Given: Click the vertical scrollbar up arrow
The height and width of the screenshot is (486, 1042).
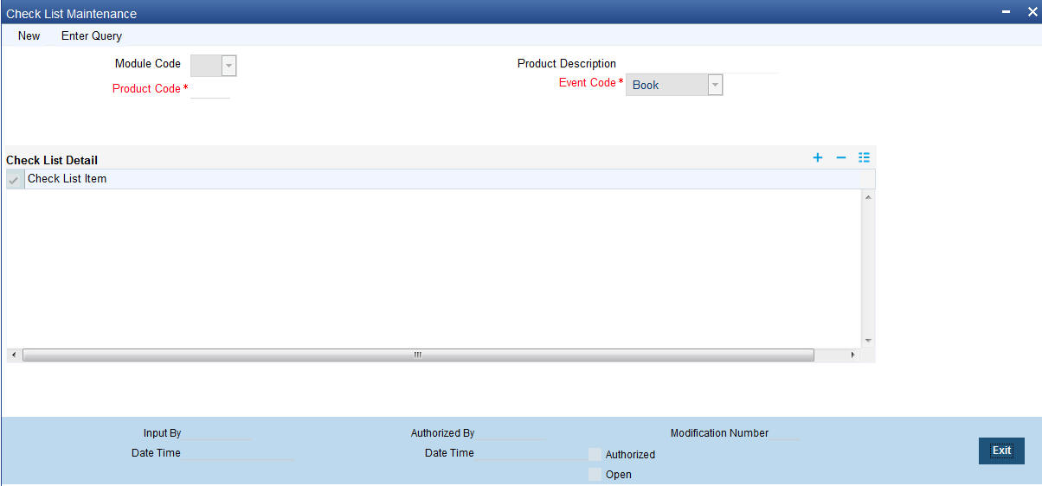Looking at the screenshot, I should 868,197.
